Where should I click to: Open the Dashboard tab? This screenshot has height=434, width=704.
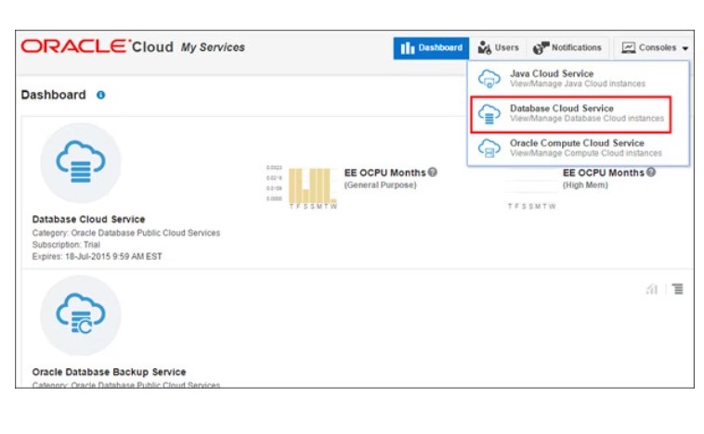point(431,48)
